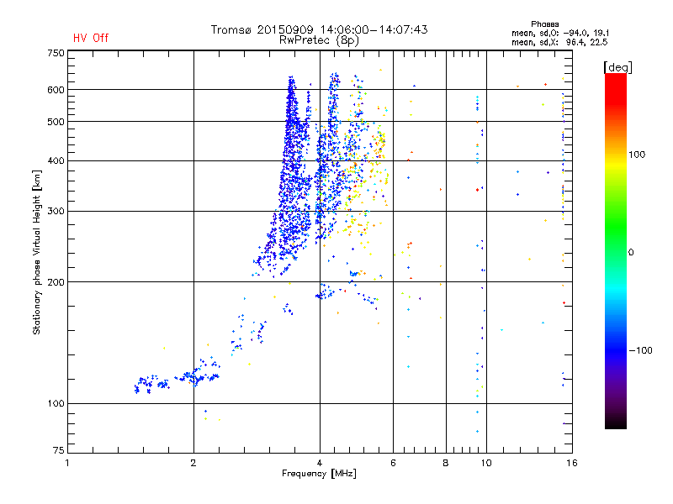Click the Tromsø date and time title

[319, 29]
